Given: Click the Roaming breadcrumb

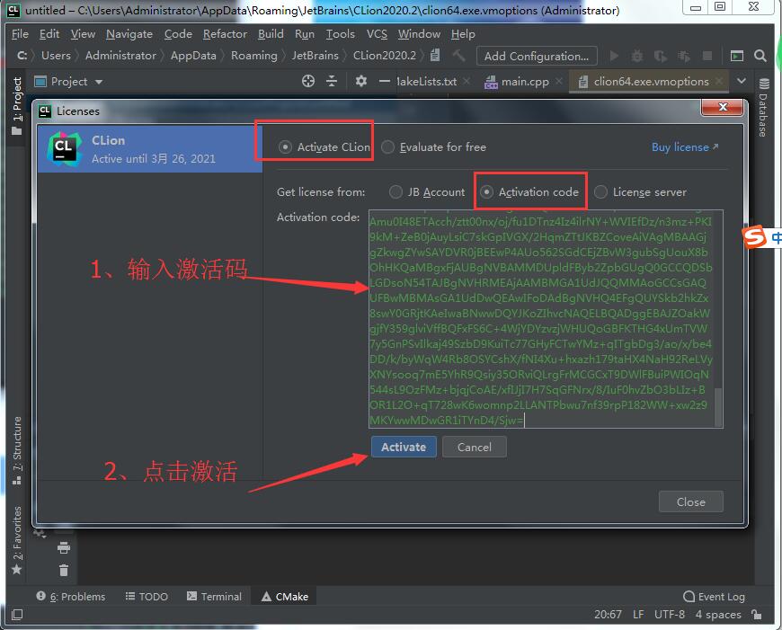Looking at the screenshot, I should pyautogui.click(x=253, y=56).
